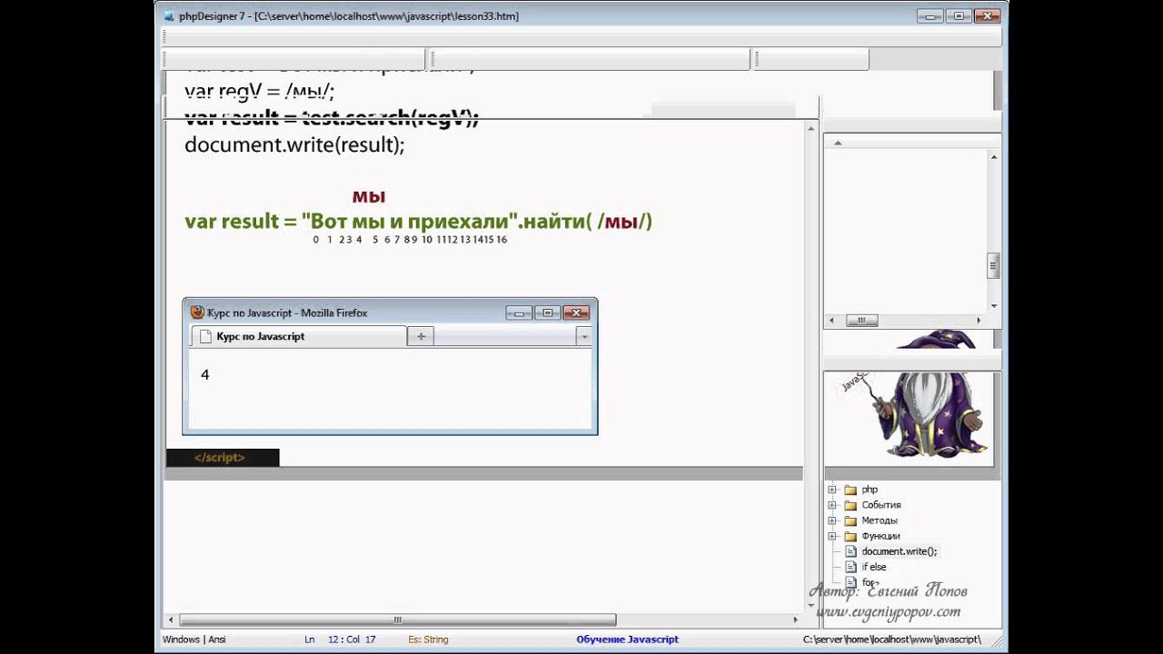The height and width of the screenshot is (654, 1163).
Task: Maximize the phpDesigner 7 window
Action: click(958, 15)
